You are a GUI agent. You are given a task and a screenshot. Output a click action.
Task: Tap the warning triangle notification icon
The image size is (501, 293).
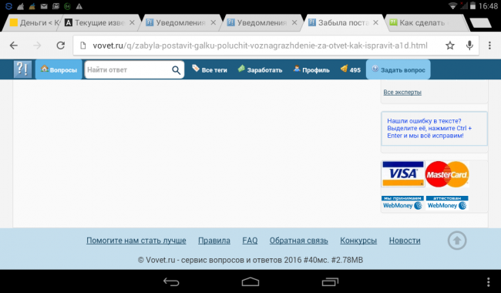(x=79, y=6)
